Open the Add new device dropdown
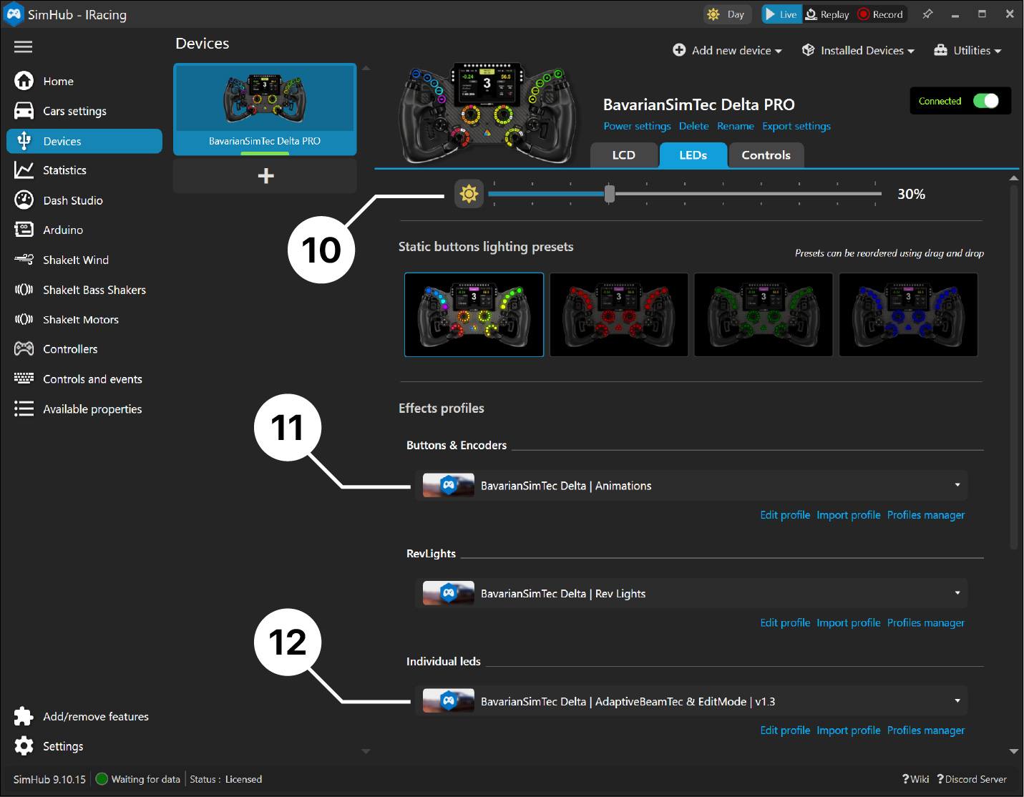1024x797 pixels. click(x=727, y=51)
